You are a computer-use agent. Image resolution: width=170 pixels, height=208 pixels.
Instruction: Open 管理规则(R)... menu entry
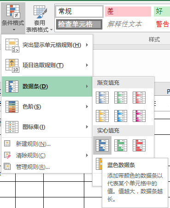coord(47,167)
